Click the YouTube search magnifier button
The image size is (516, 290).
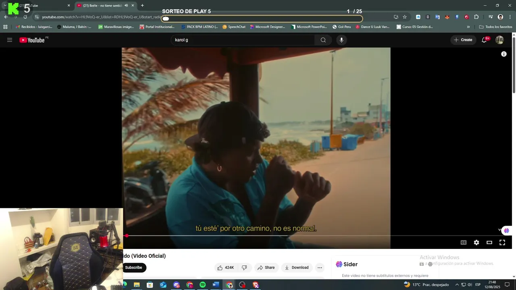point(323,40)
